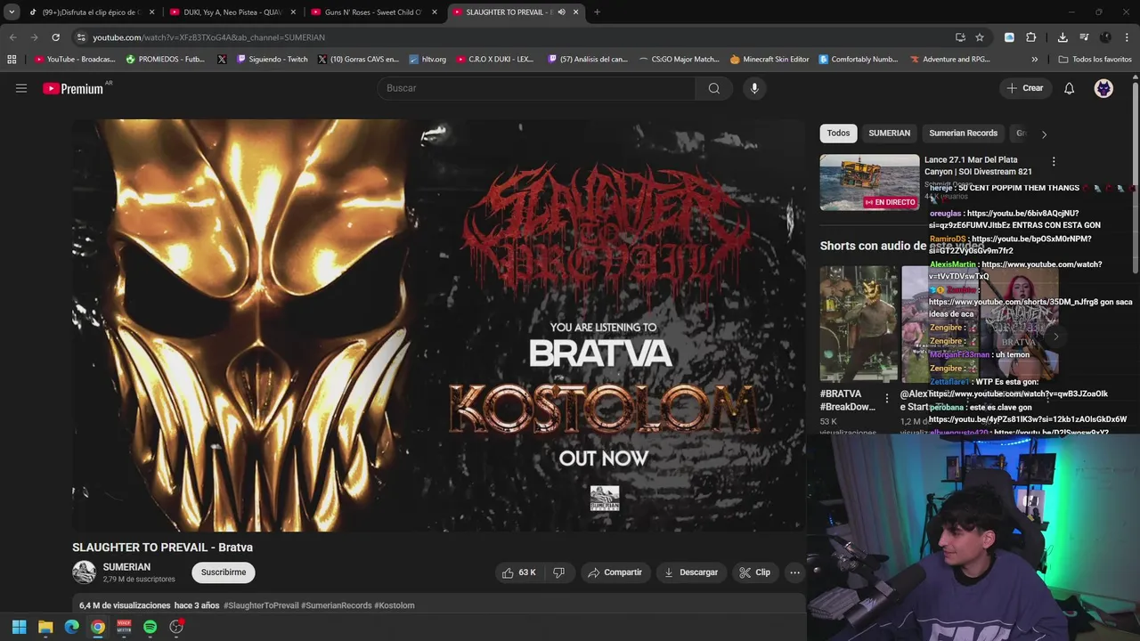Mute the SLAUGHTER TO PREVAIL tab audio
Viewport: 1140px width, 641px height.
(x=561, y=12)
